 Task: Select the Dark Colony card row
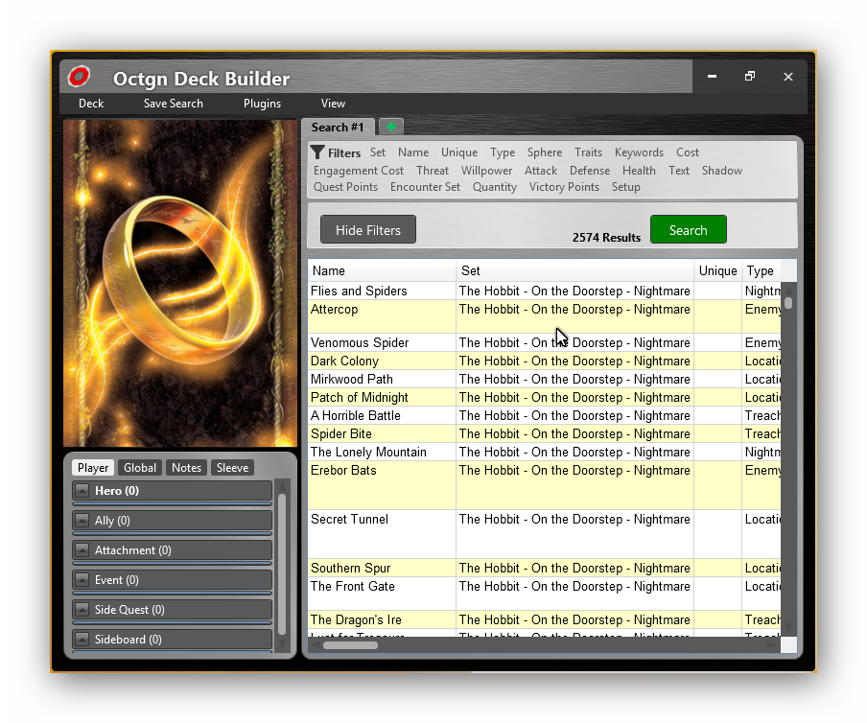[545, 361]
